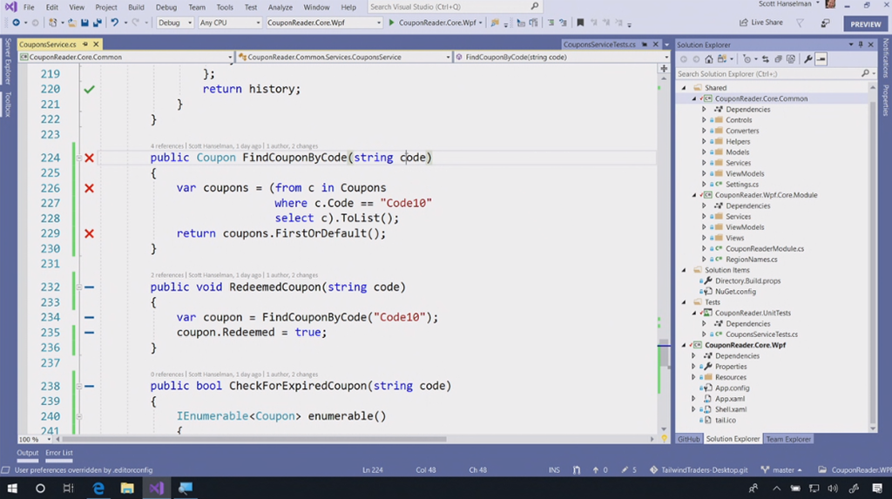Open the Analyze menu
892x499 pixels.
(280, 7)
